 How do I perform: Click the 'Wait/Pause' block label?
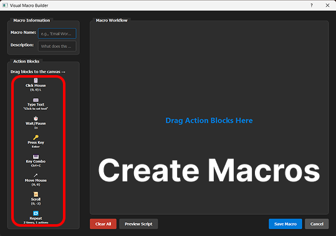(x=36, y=124)
